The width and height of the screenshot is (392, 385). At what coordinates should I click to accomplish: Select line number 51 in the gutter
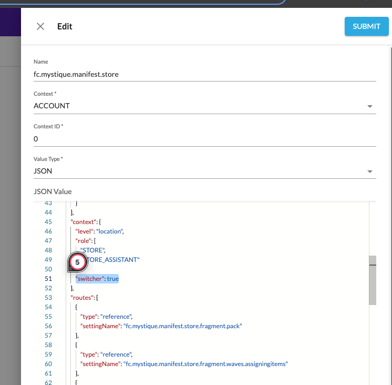(x=48, y=279)
